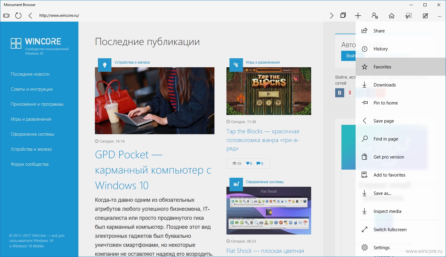Viewport: 446px width, 257px height.
Task: Go forward with the right arrow
Action: pyautogui.click(x=332, y=16)
